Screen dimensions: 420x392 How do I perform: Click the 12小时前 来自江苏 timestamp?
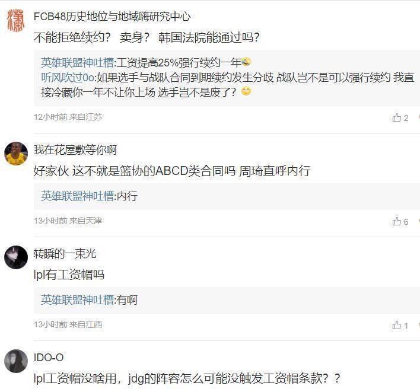coord(68,117)
